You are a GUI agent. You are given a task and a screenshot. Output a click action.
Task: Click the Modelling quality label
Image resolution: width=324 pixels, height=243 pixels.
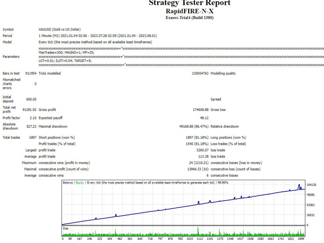(223, 73)
